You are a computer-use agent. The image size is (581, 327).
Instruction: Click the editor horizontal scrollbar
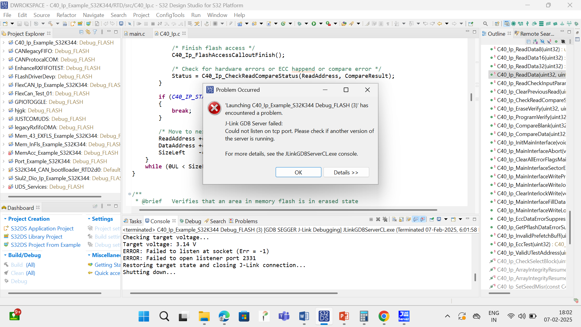click(287, 210)
